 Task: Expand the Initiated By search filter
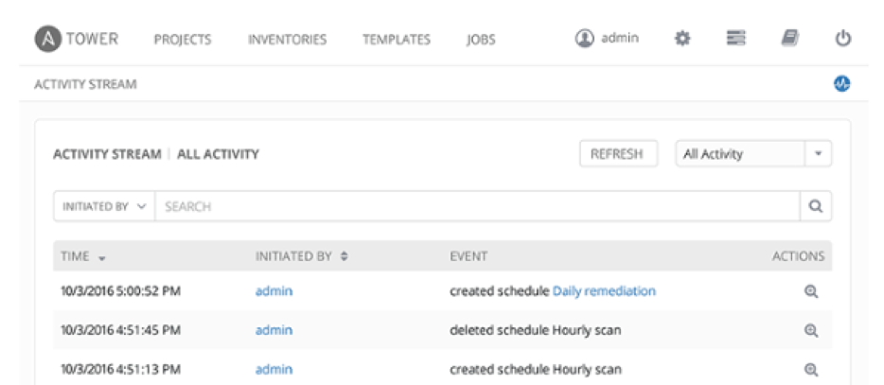(104, 206)
